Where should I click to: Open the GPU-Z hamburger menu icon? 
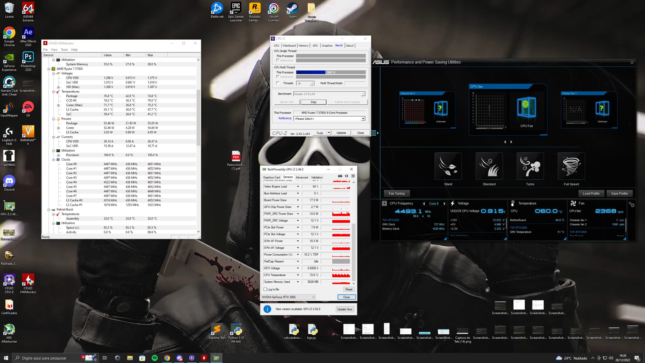pyautogui.click(x=353, y=176)
